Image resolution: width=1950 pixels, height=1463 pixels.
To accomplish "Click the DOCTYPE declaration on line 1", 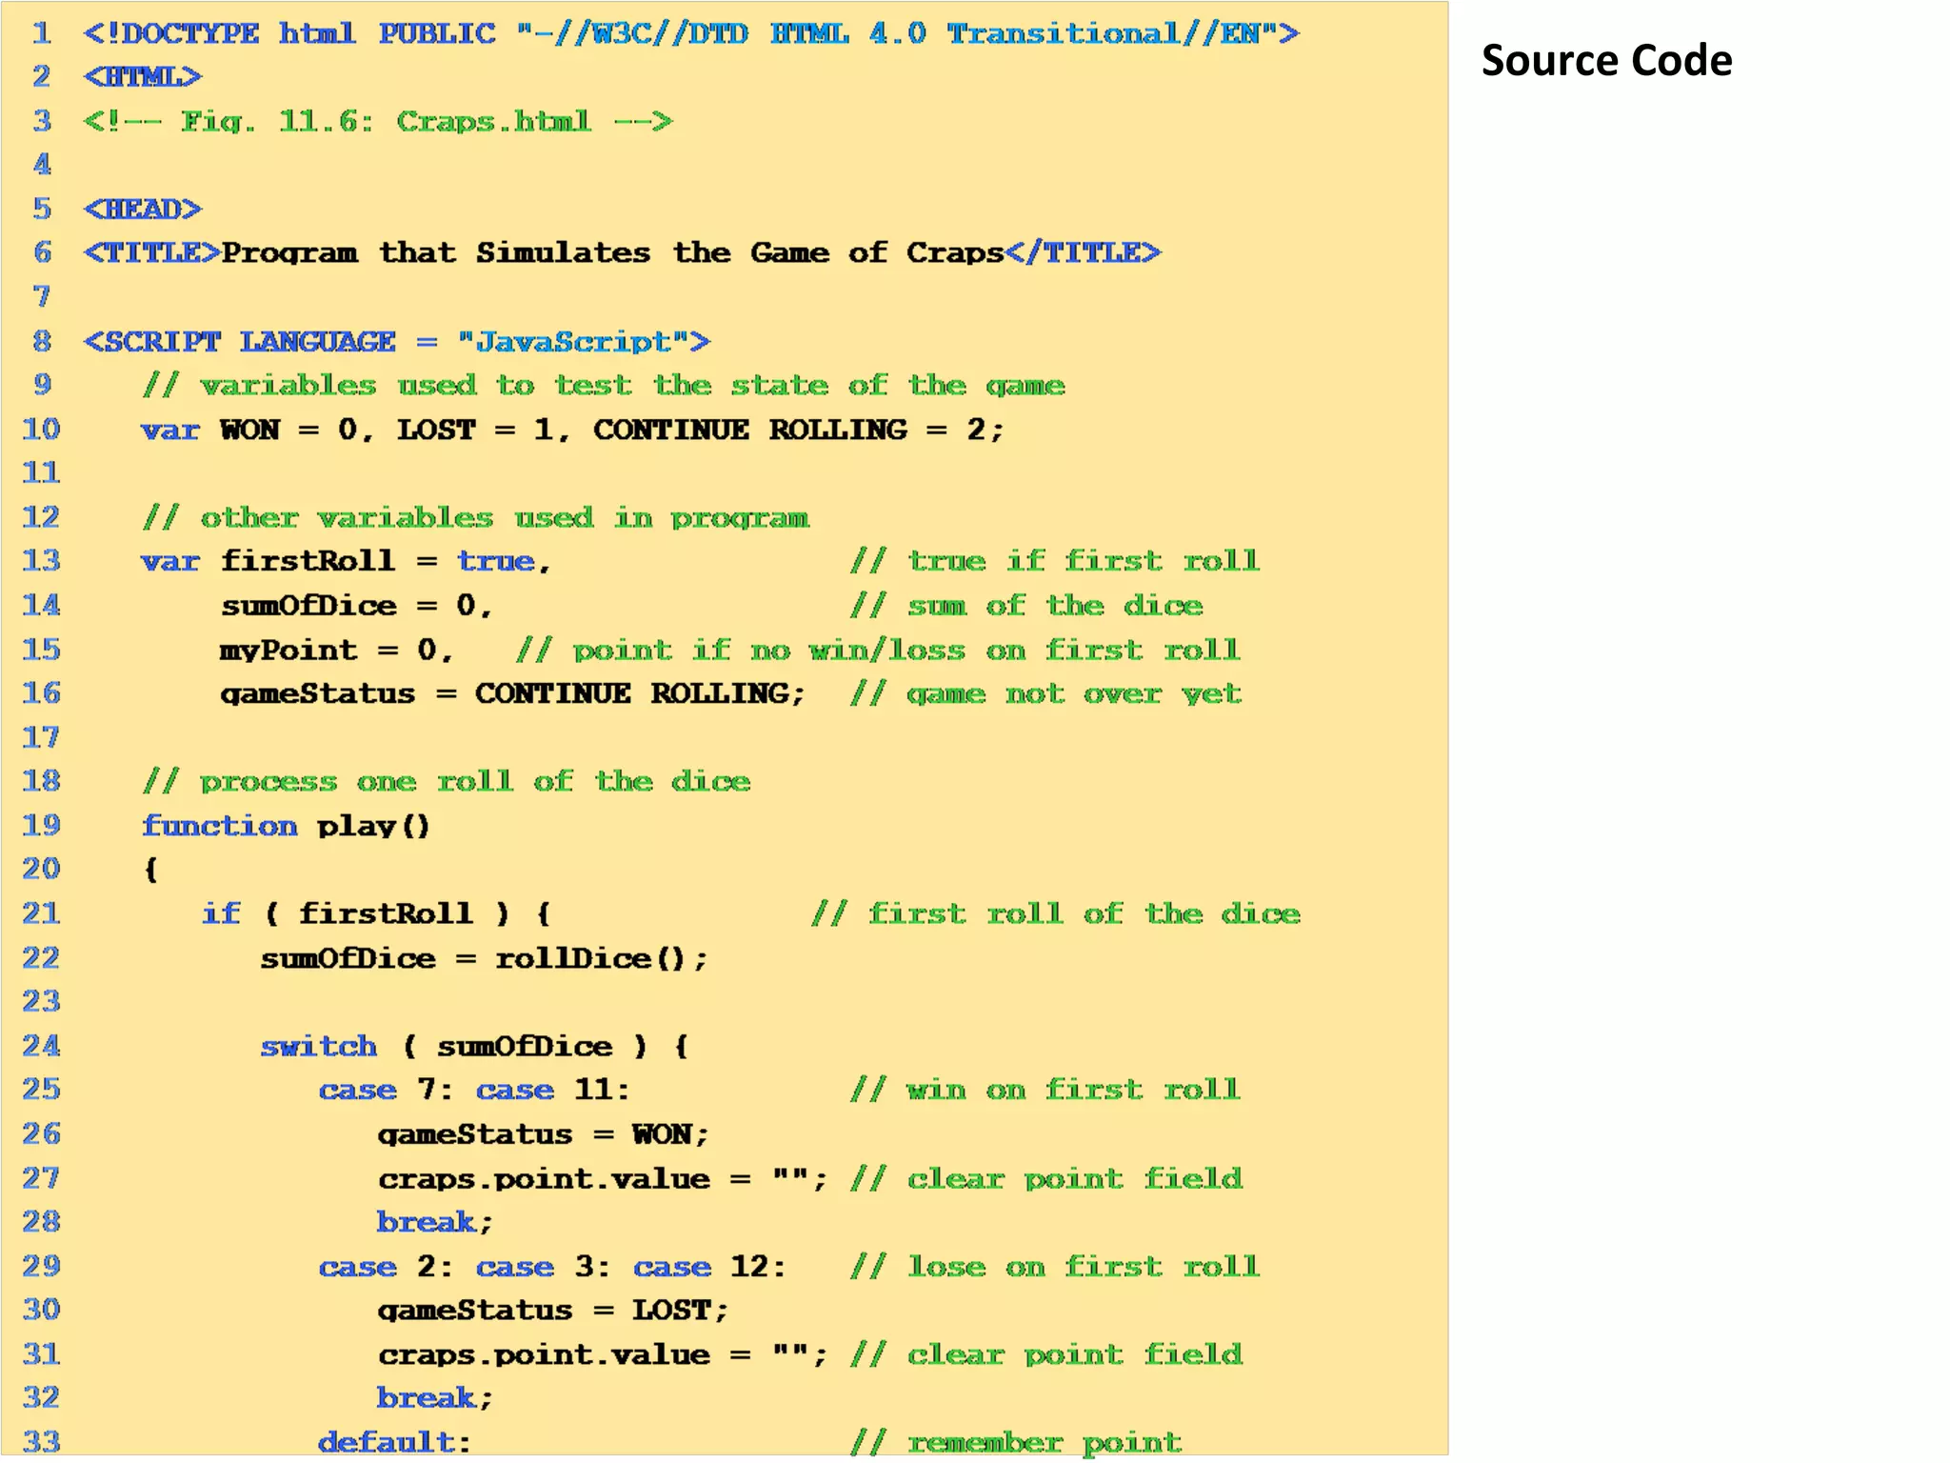I will 691,33.
